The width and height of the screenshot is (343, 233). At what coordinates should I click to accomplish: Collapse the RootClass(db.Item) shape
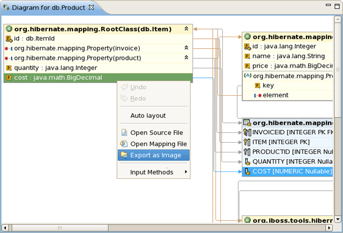[186, 29]
